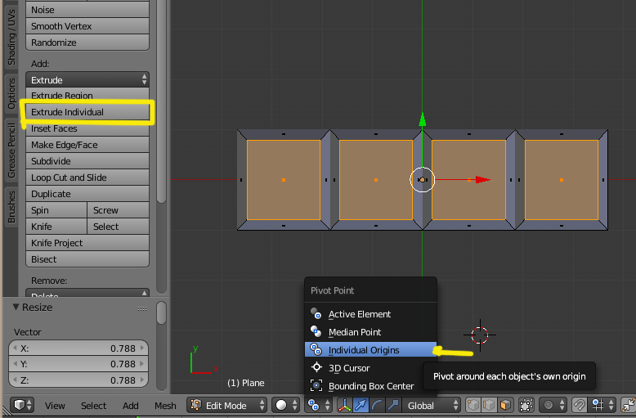
Task: Toggle limit selection to visible
Action: (x=526, y=405)
